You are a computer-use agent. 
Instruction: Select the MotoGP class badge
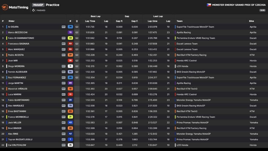38,5
